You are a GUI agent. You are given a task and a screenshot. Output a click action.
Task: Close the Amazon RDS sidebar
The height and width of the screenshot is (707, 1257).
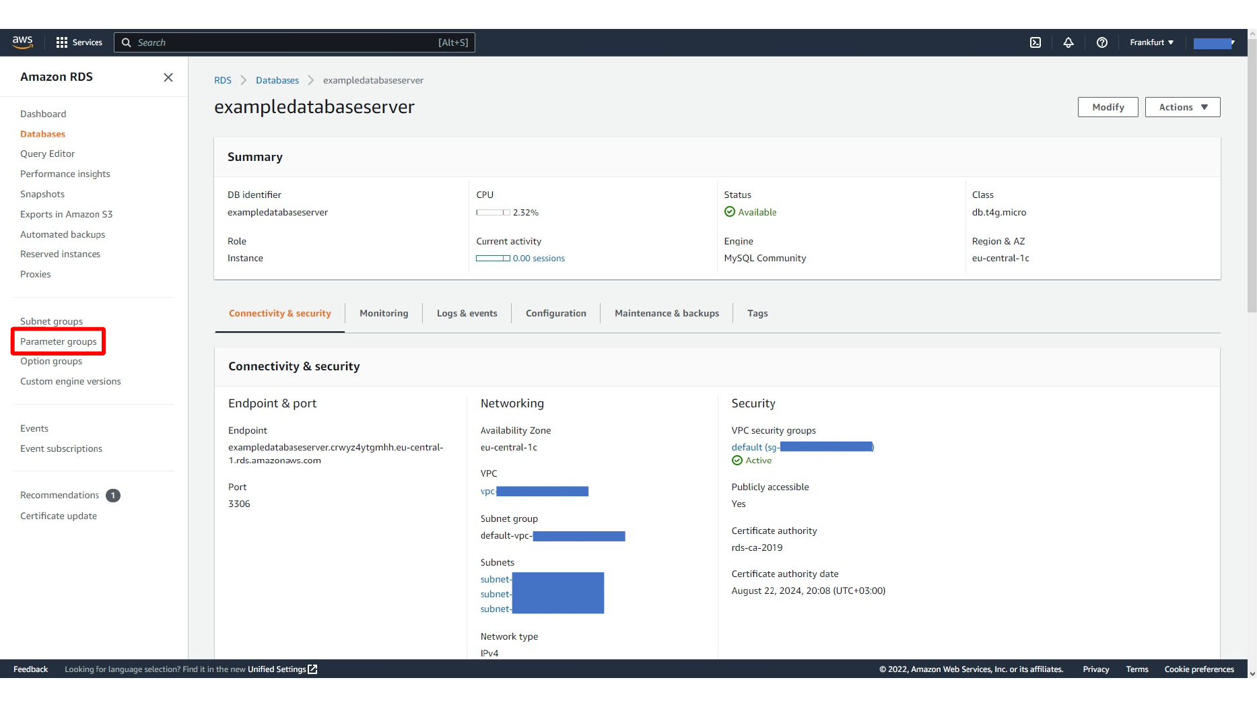(168, 77)
